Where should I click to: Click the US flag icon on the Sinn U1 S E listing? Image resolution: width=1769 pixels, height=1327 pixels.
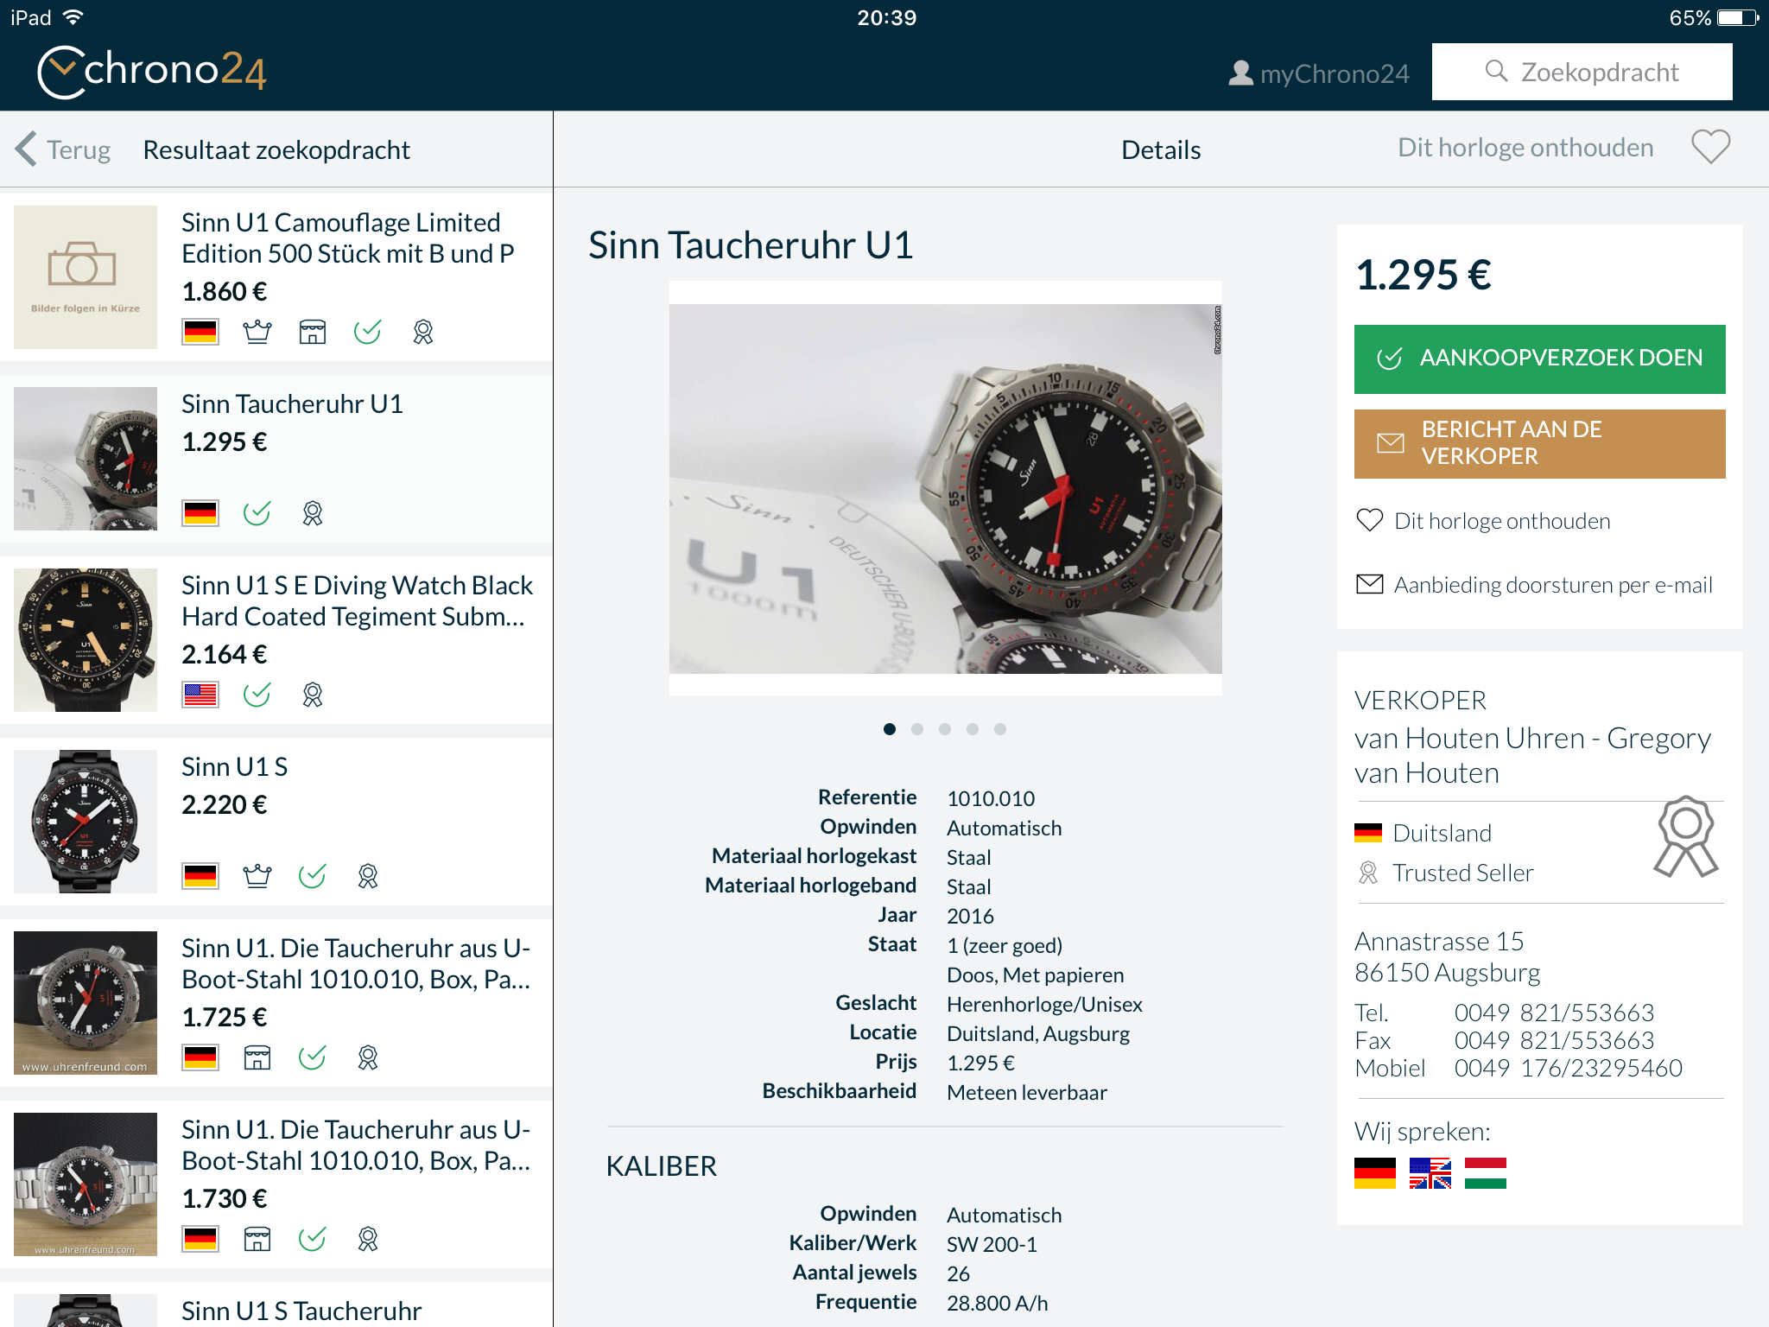(x=200, y=695)
